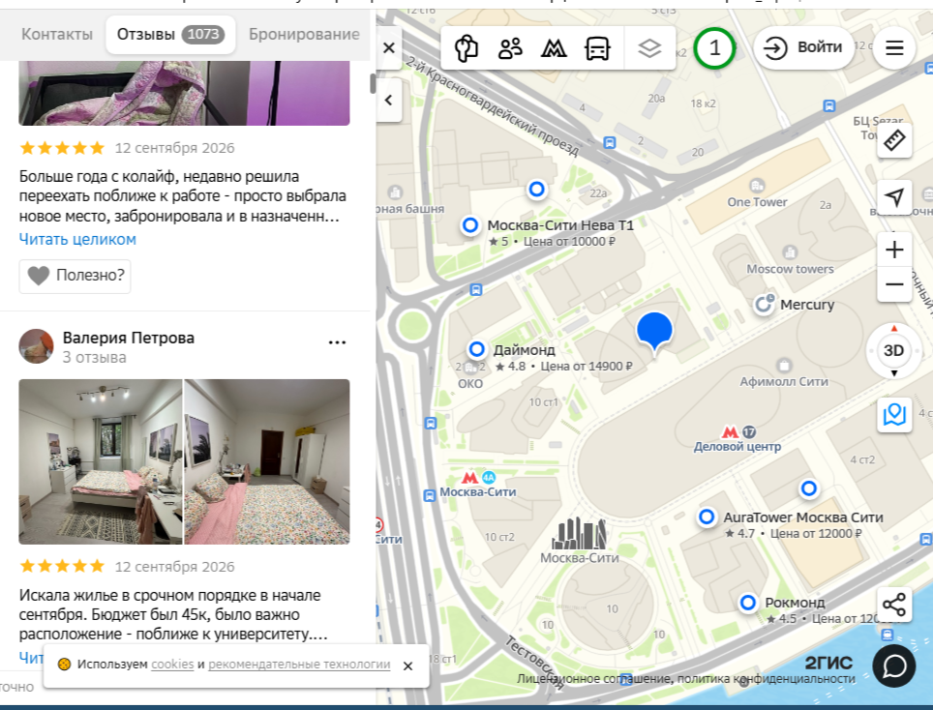Click the purple blanket photo thumbnail
933x710 pixels.
pos(185,93)
